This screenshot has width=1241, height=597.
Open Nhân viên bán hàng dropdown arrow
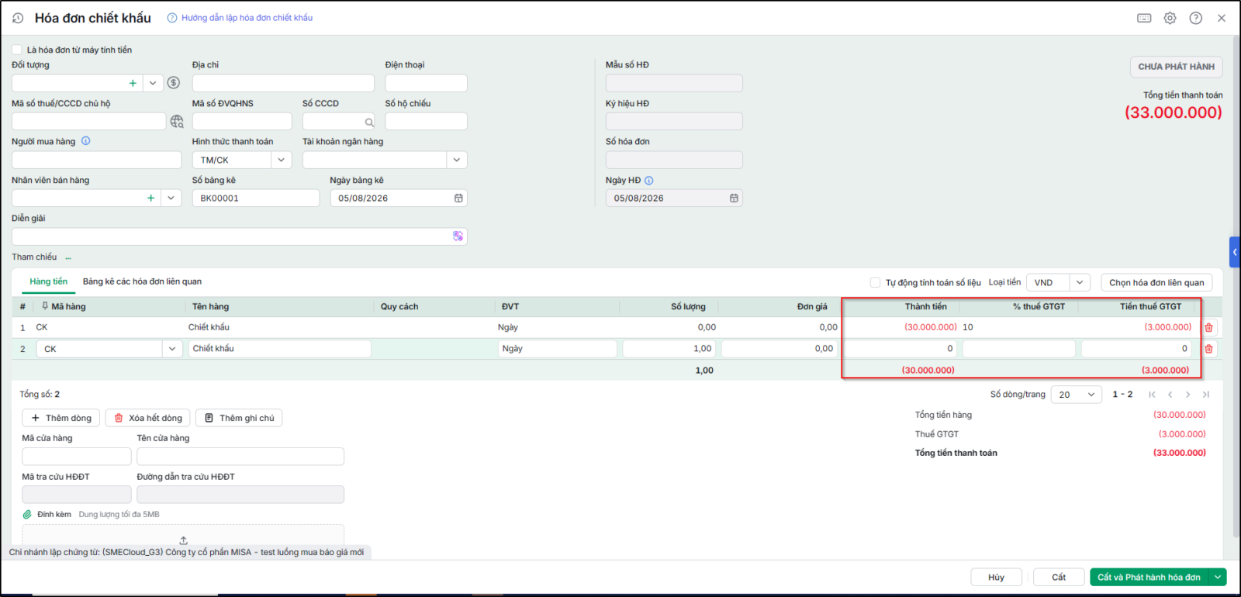171,198
